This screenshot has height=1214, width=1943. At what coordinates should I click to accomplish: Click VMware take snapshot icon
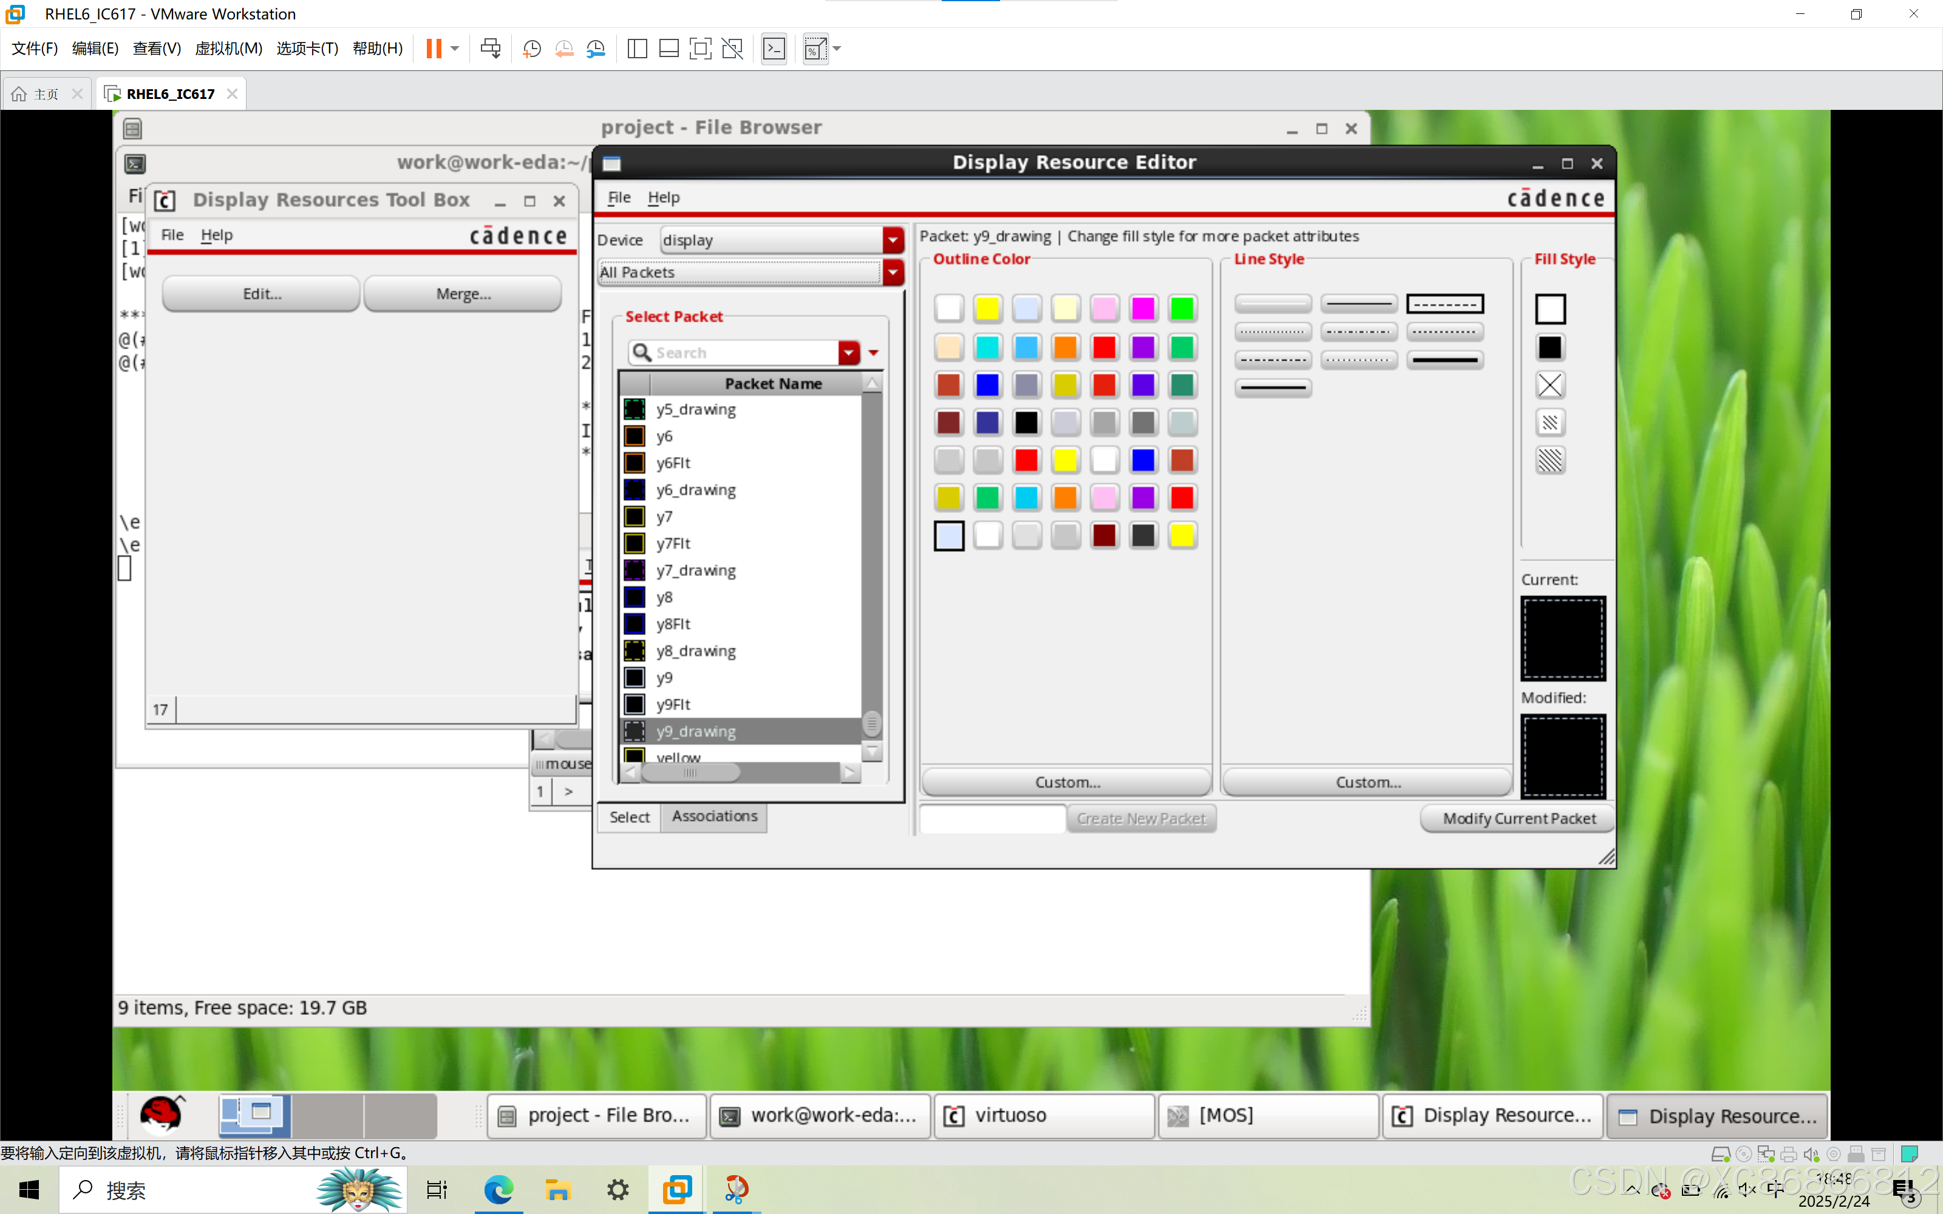[531, 48]
